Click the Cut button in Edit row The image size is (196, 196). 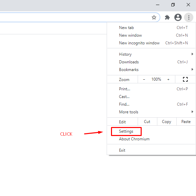pyautogui.click(x=147, y=122)
